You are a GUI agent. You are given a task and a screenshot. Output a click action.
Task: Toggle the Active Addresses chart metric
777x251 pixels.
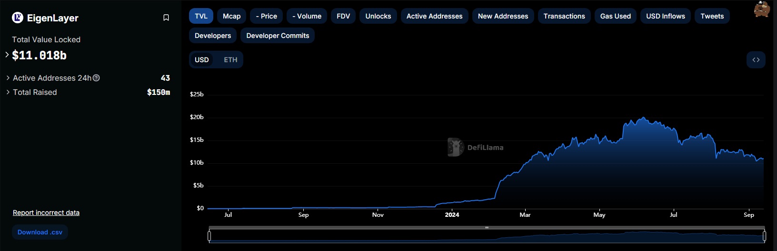(x=435, y=16)
